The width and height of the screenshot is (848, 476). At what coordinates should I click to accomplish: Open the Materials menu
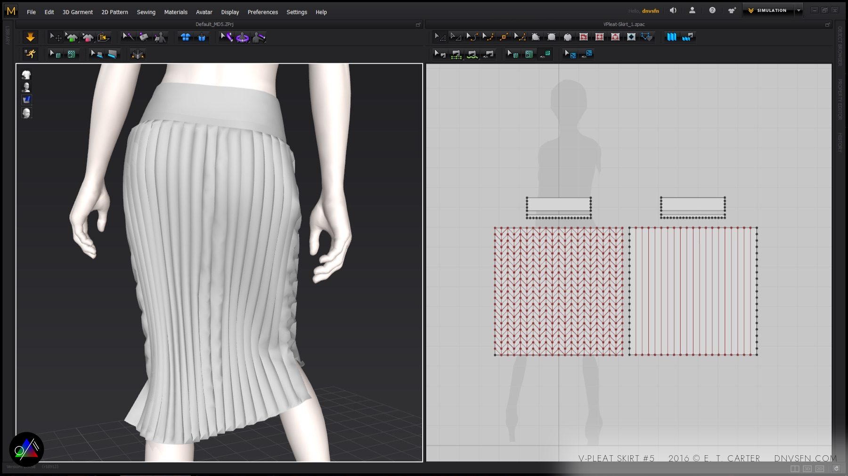pos(176,12)
